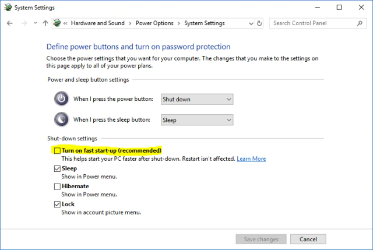The height and width of the screenshot is (250, 373).
Task: Click the Refresh button in address bar
Action: click(260, 23)
